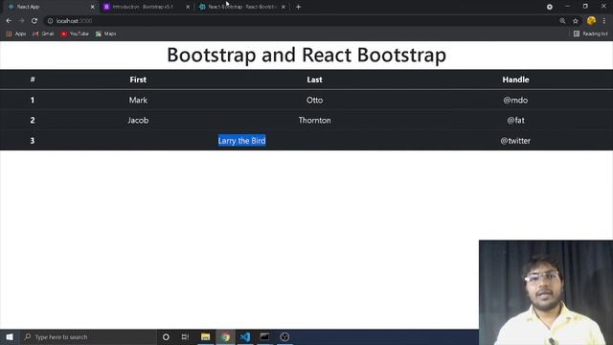Open Cortana circle icon on taskbar

[166, 336]
